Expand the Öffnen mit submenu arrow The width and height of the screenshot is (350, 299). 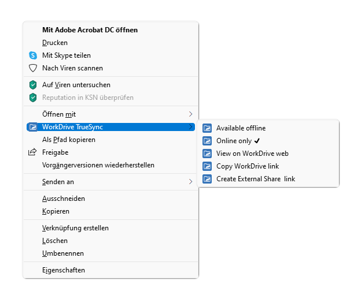[190, 114]
